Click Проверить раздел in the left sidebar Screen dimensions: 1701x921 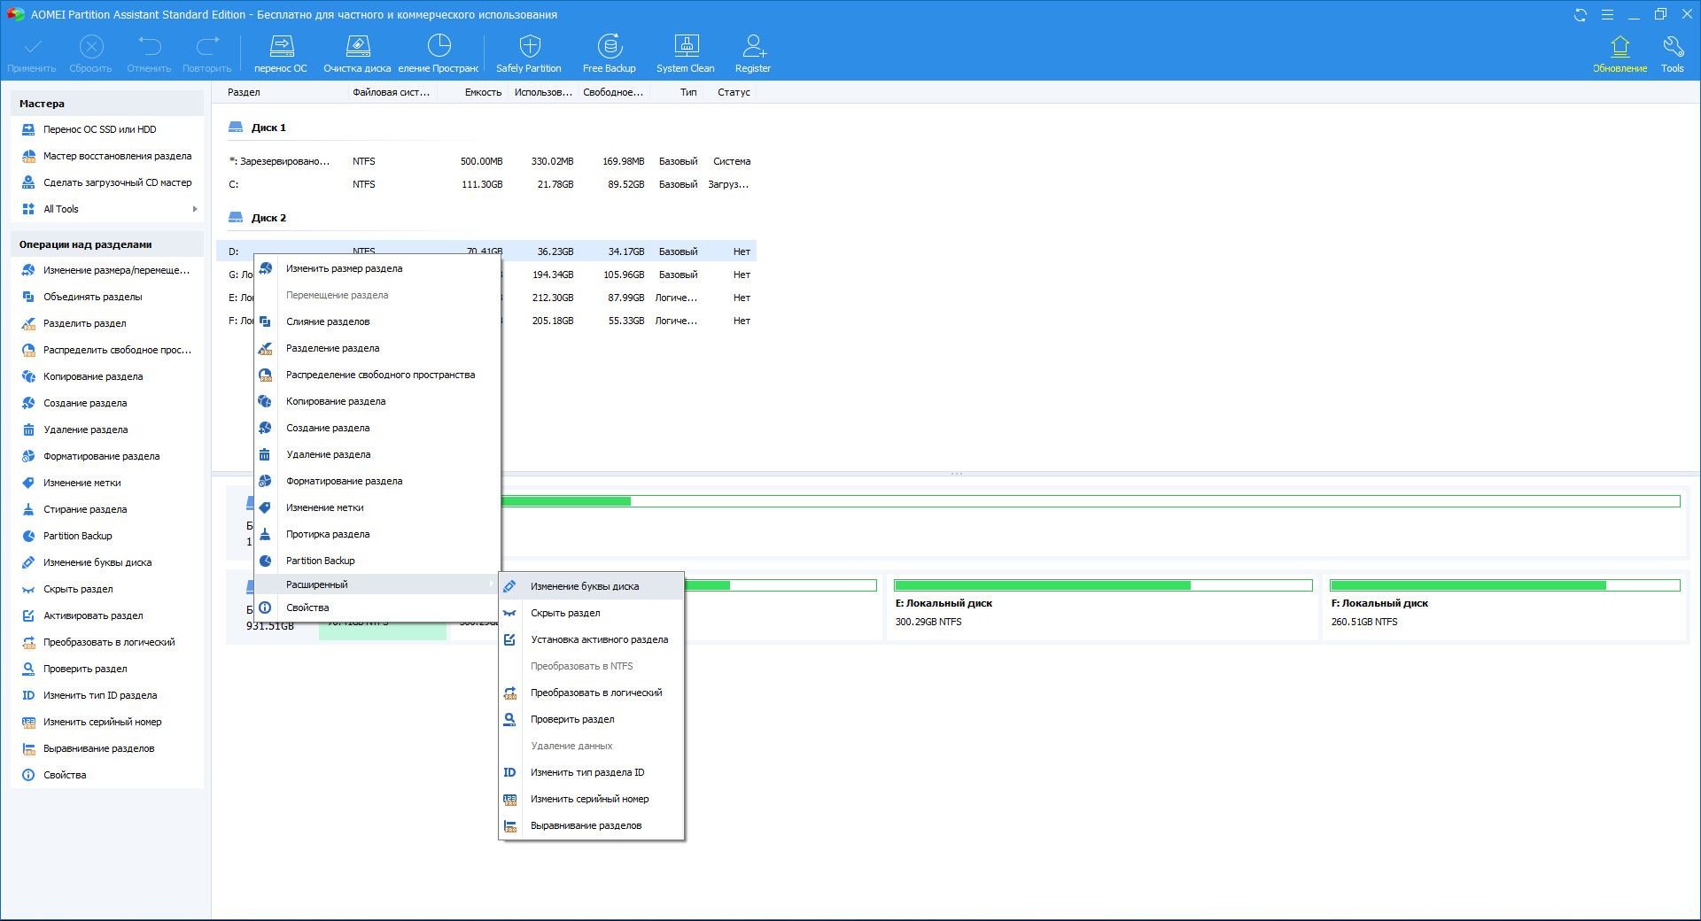pos(85,669)
